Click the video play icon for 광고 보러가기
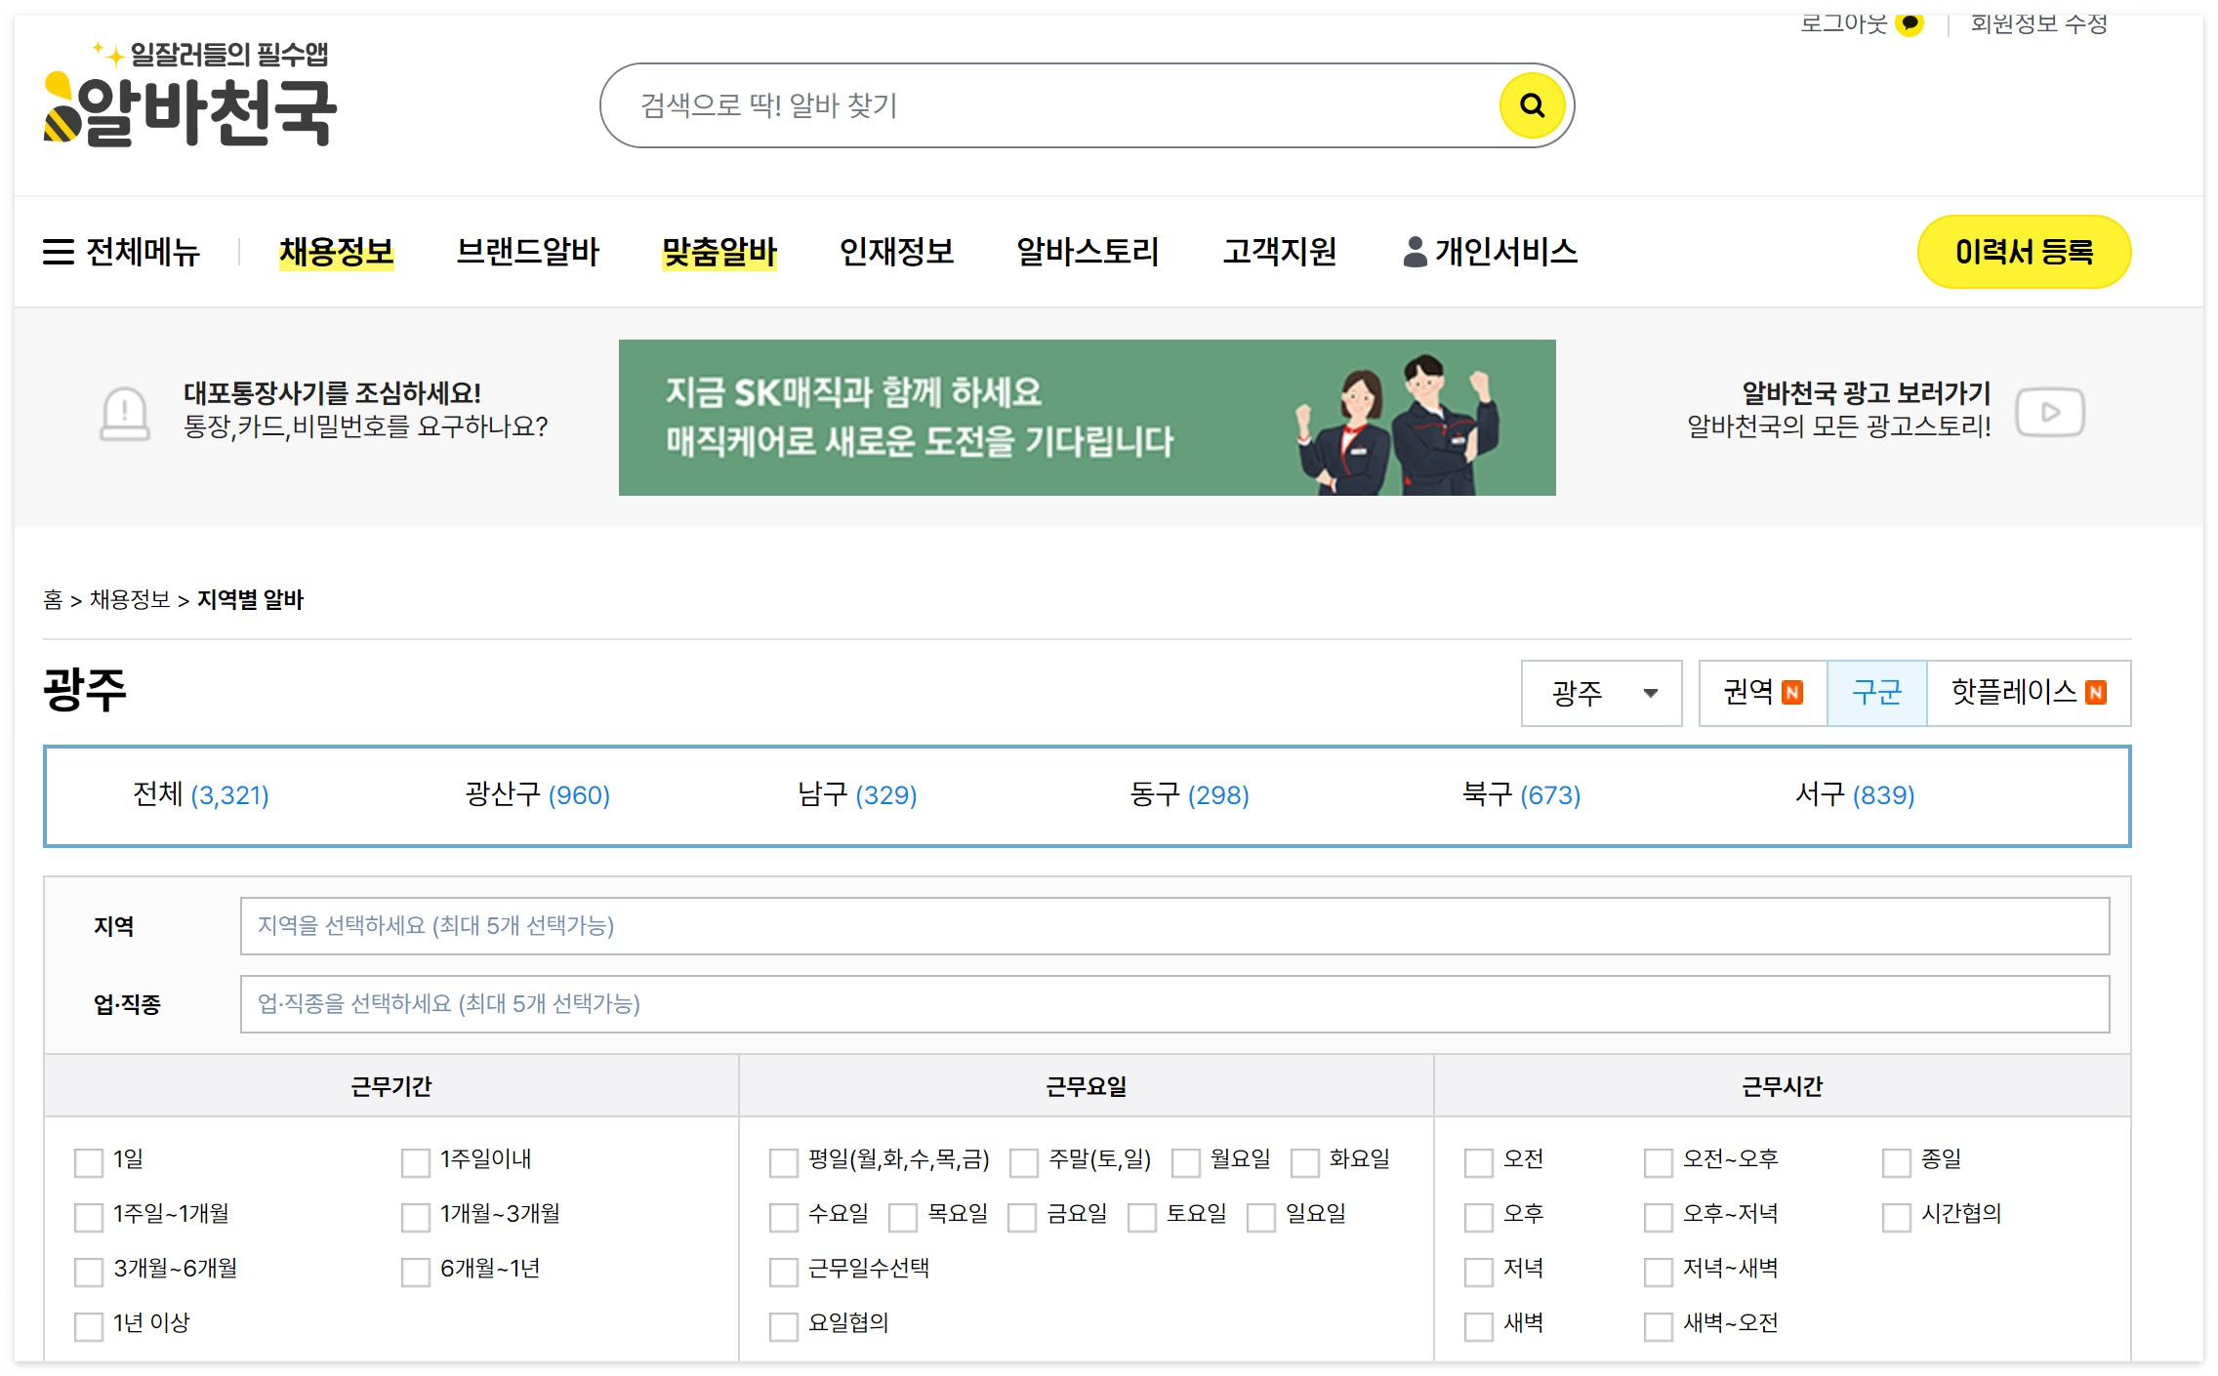This screenshot has width=2218, height=1376. pyautogui.click(x=2049, y=412)
